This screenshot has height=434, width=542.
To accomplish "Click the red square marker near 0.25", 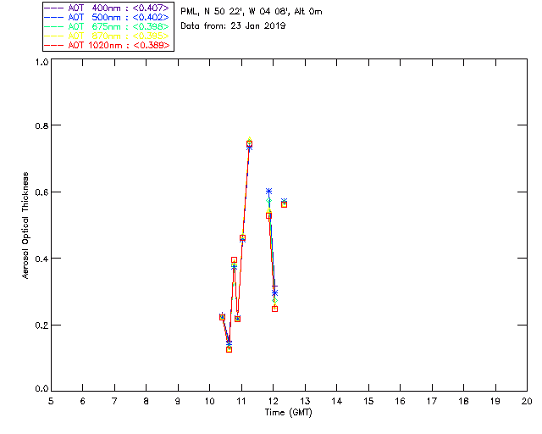I will coord(274,309).
